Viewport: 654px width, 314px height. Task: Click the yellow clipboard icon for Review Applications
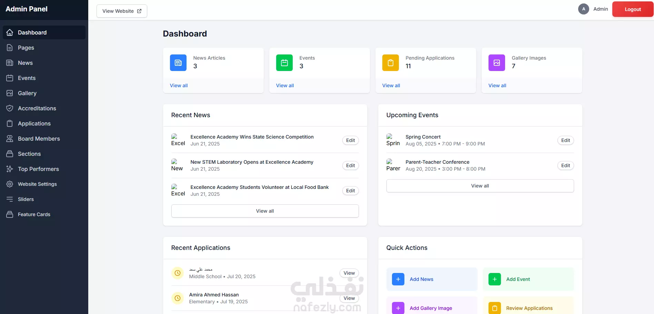coord(495,308)
